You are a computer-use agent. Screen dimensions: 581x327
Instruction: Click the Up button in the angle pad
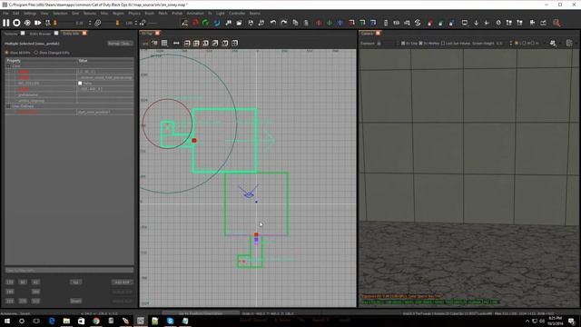click(x=75, y=282)
